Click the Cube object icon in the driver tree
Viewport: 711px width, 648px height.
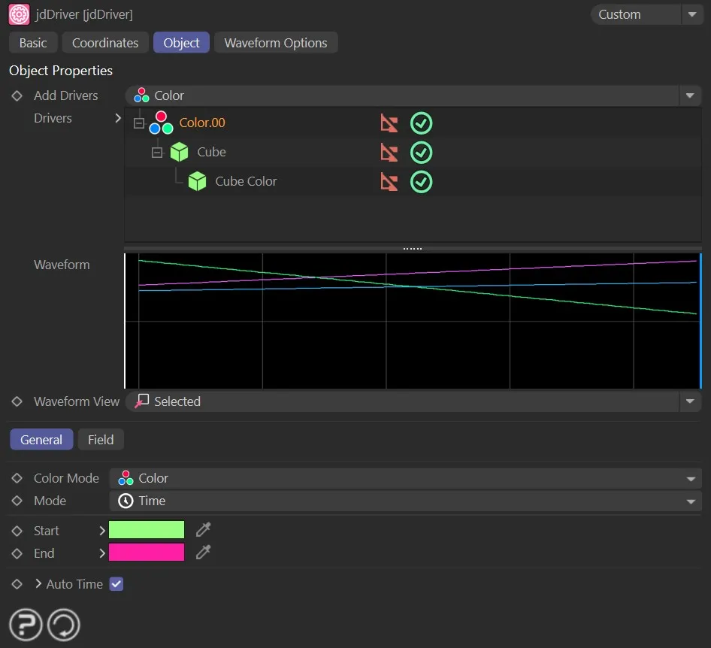click(180, 152)
